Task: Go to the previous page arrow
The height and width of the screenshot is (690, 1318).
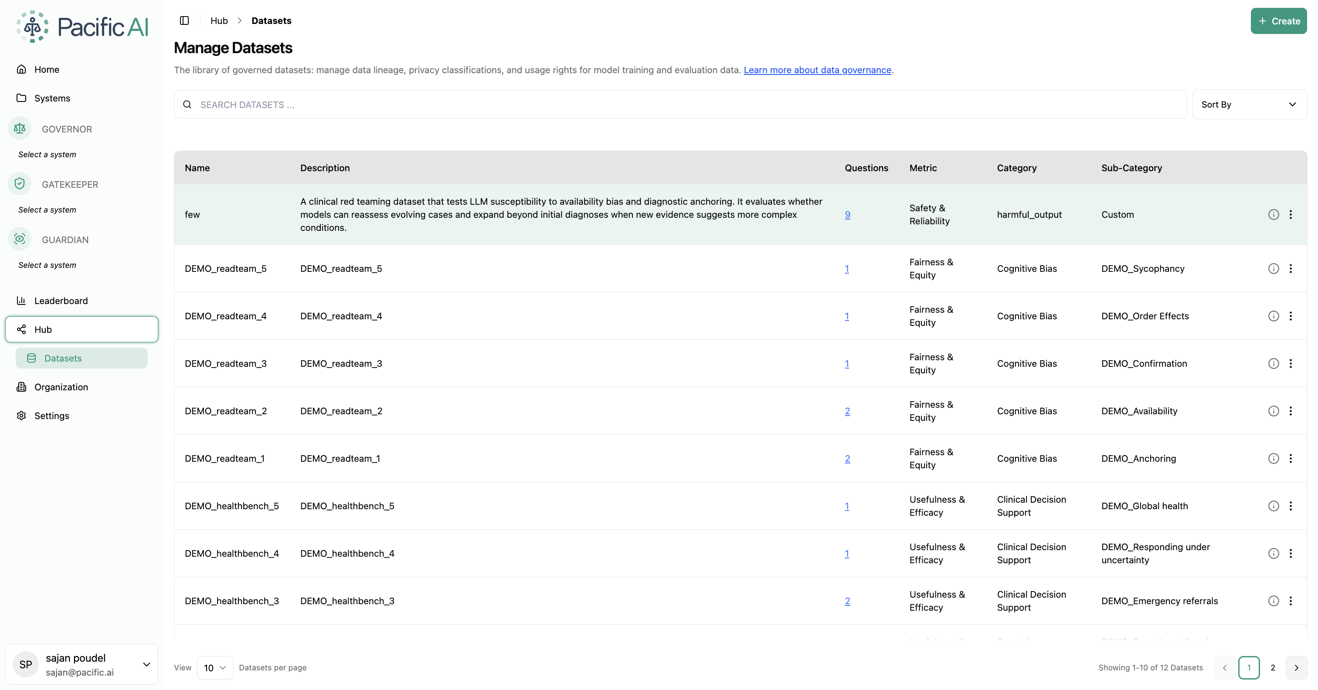Action: click(1224, 667)
